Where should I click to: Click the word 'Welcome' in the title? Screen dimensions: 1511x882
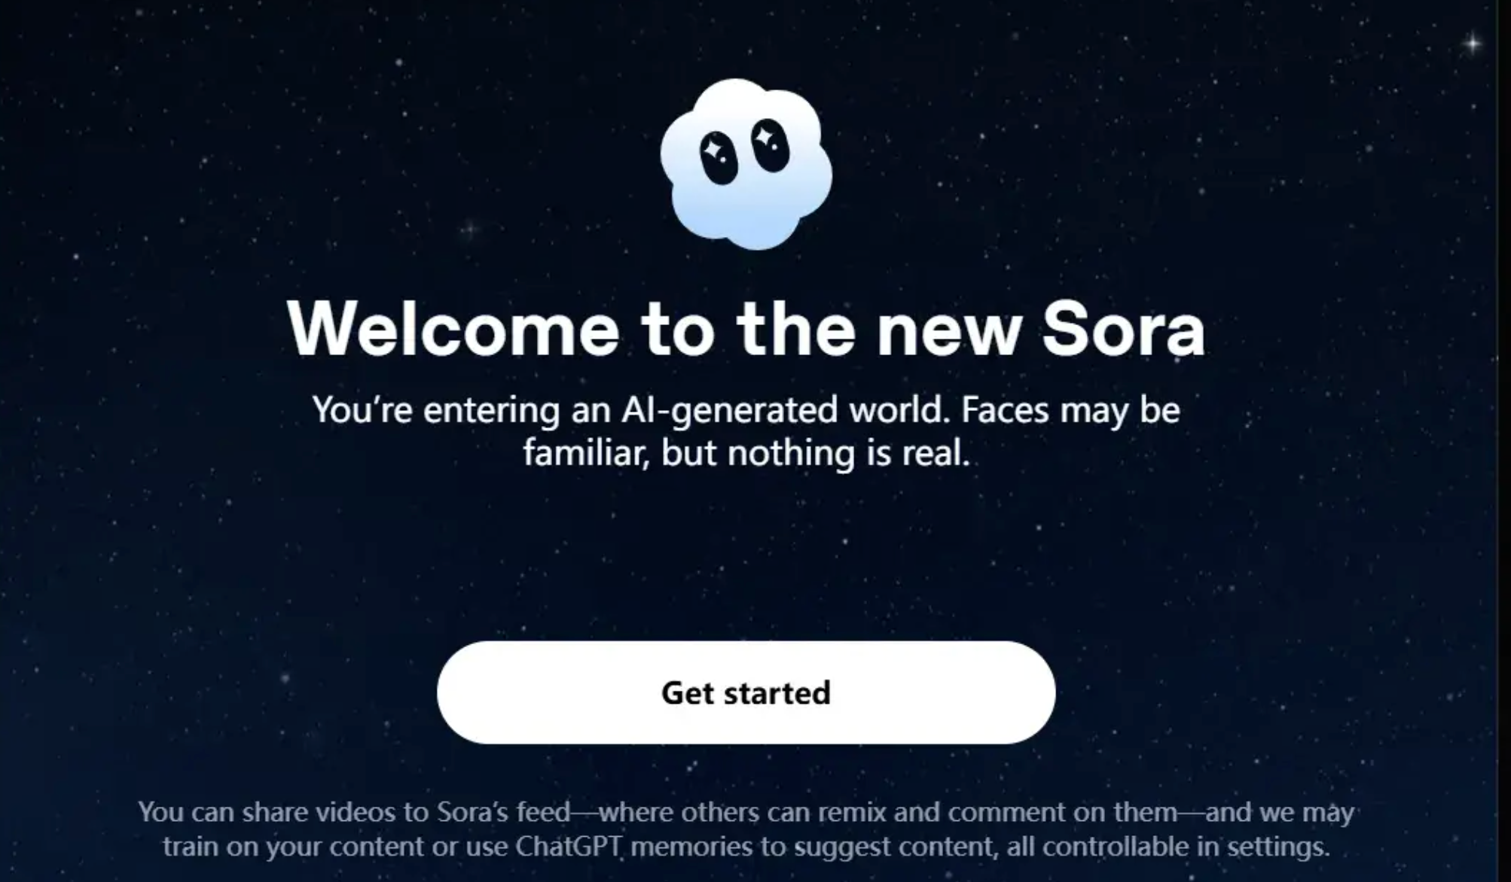pyautogui.click(x=453, y=329)
